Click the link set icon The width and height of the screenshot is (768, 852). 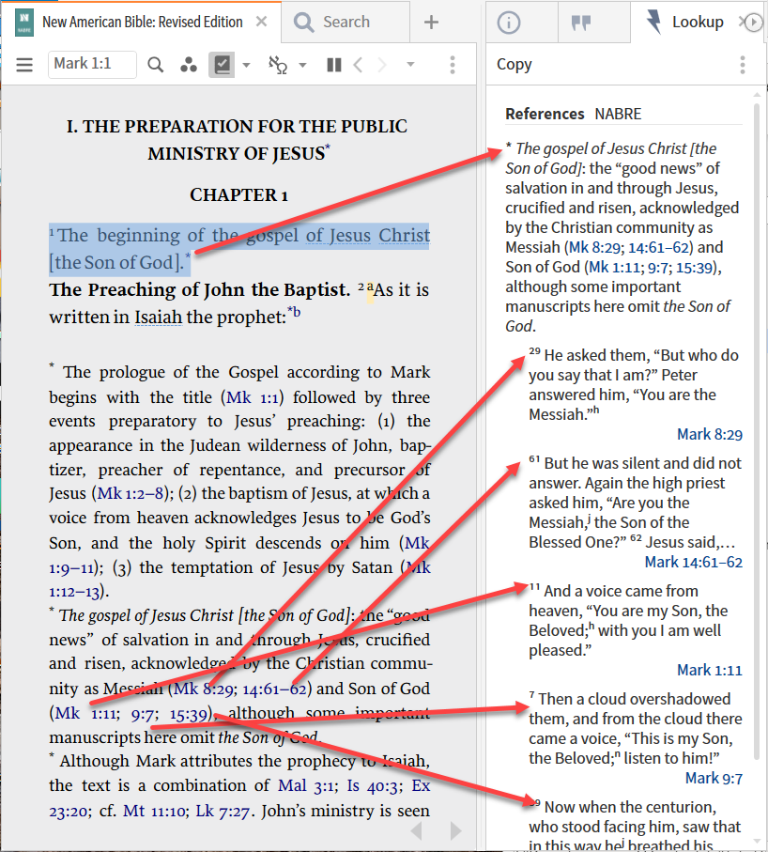click(x=278, y=65)
